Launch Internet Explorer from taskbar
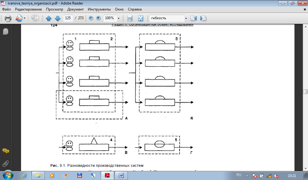The image size is (308, 180). (x=25, y=175)
